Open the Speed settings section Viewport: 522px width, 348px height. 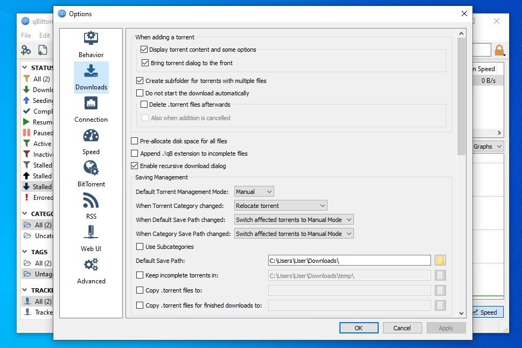click(91, 141)
